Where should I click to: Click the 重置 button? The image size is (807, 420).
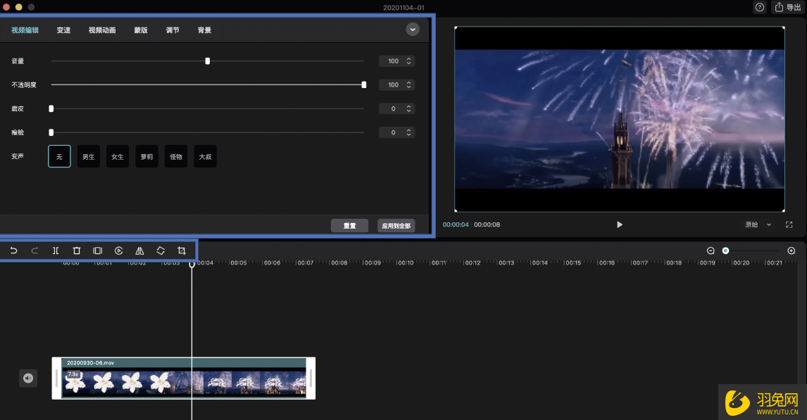point(349,226)
